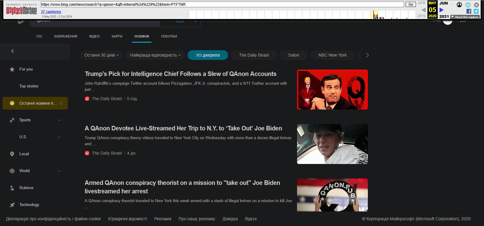This screenshot has height=226, width=484.
Task: Open the Local pin icon in sidebar
Action: pyautogui.click(x=12, y=154)
